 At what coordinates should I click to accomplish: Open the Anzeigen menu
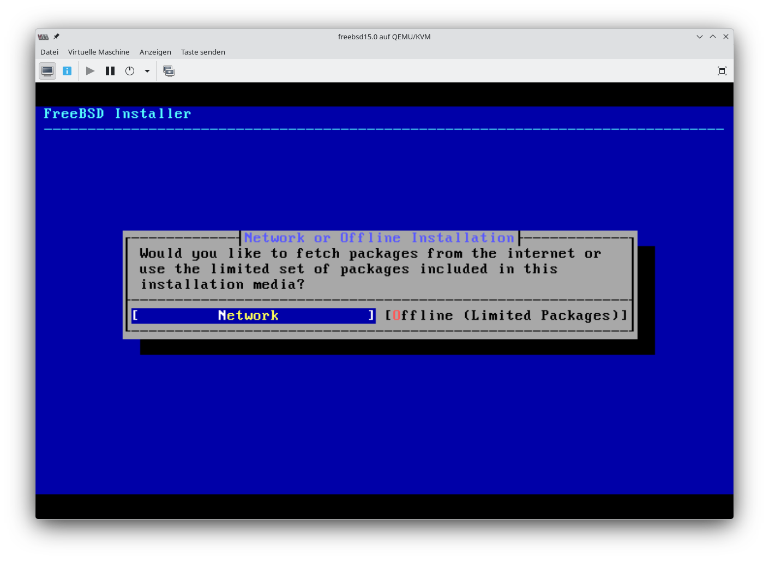coord(155,52)
